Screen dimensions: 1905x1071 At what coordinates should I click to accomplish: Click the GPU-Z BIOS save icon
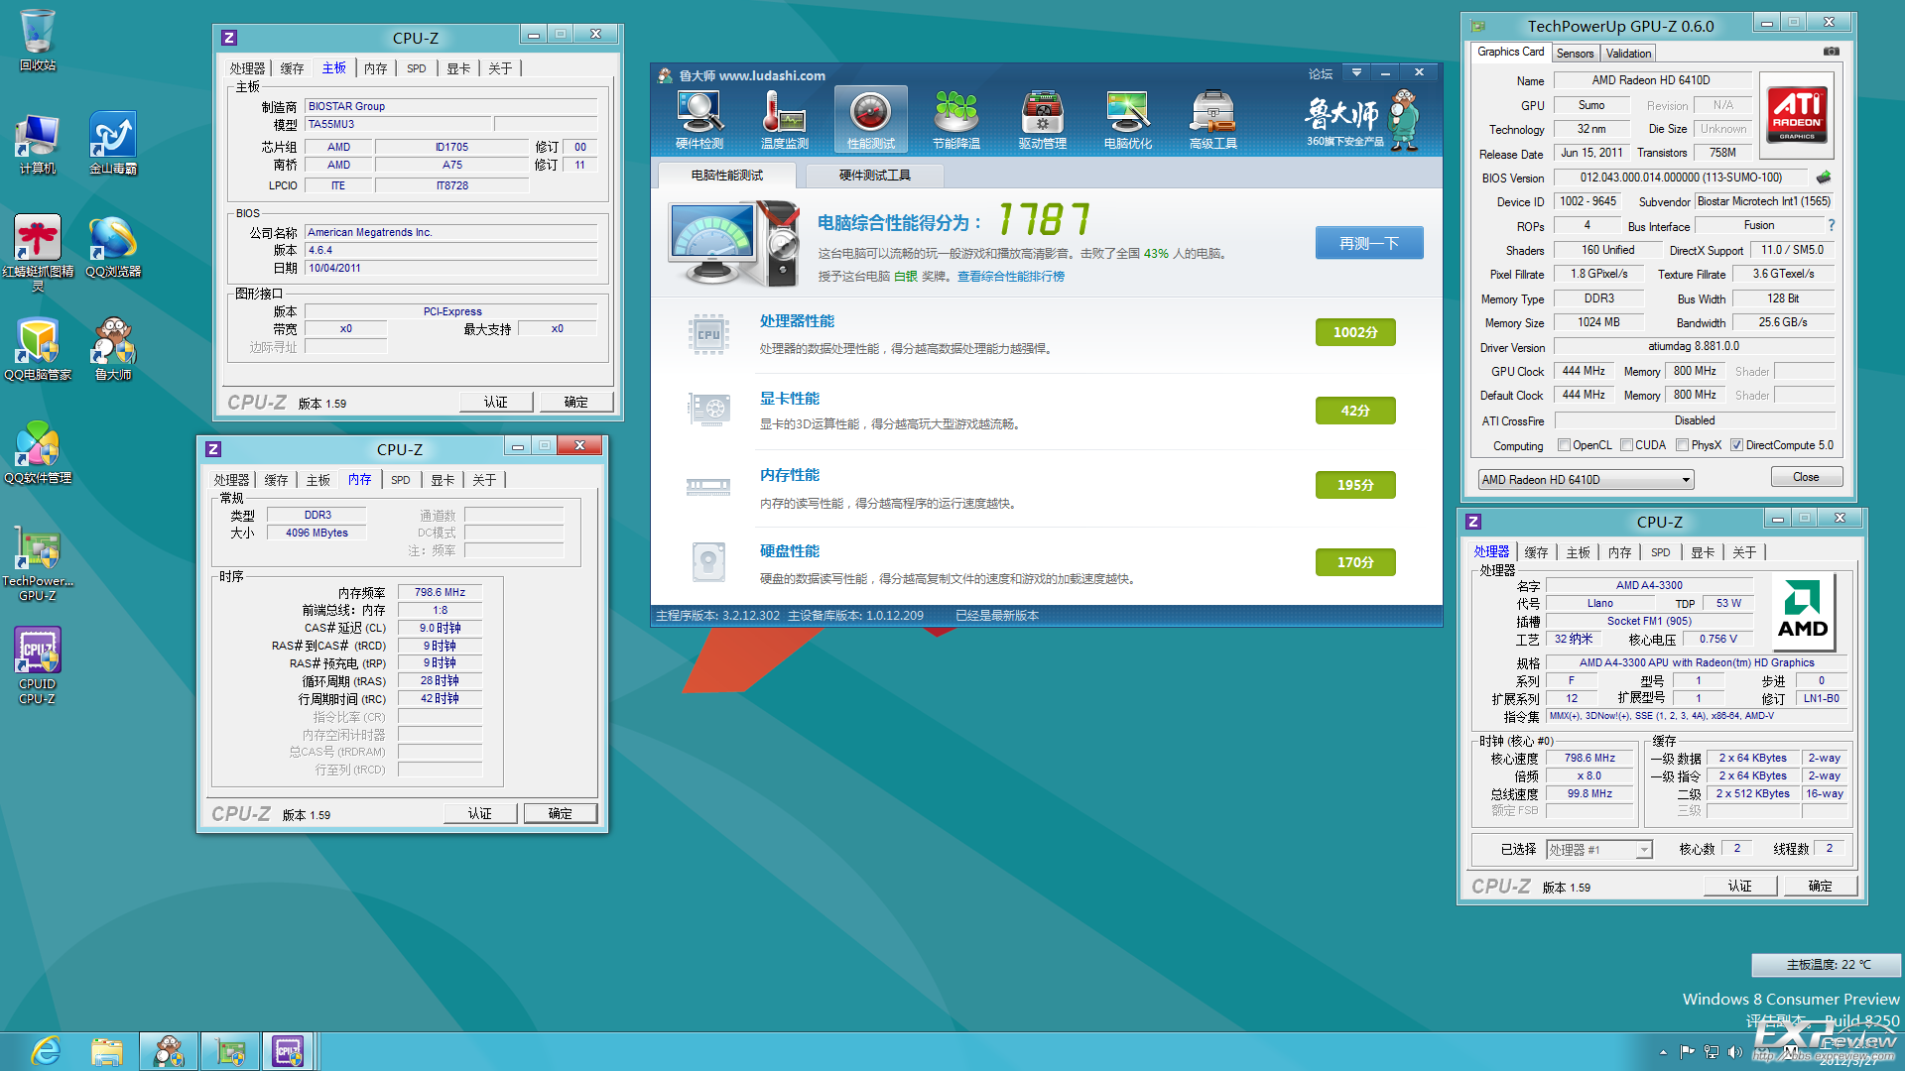[1824, 178]
